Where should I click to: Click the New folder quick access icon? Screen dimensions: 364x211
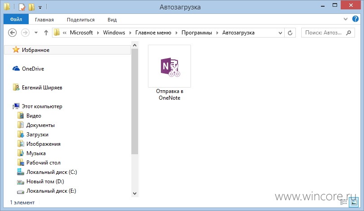pyautogui.click(x=31, y=7)
